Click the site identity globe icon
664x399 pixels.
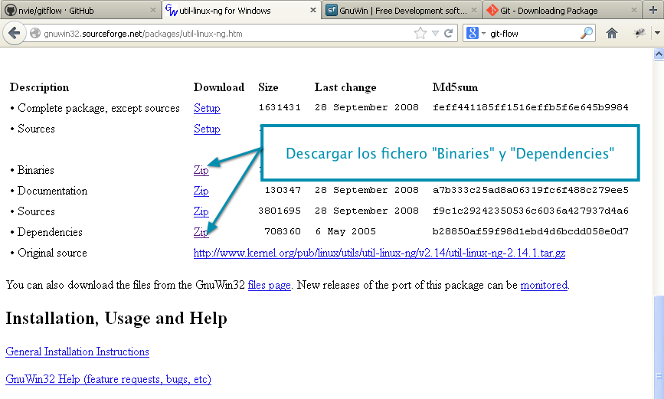[x=35, y=33]
